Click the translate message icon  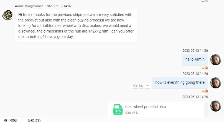[x=141, y=86]
